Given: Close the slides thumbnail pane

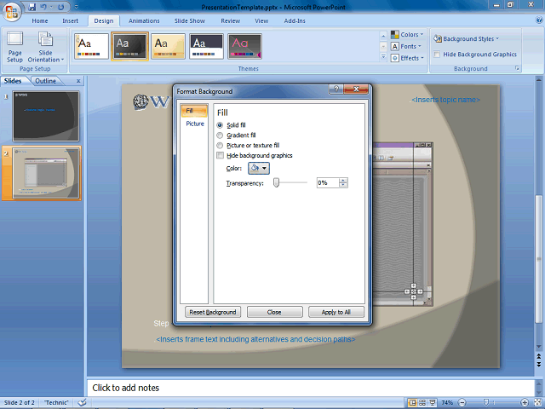Looking at the screenshot, I should click(x=78, y=81).
